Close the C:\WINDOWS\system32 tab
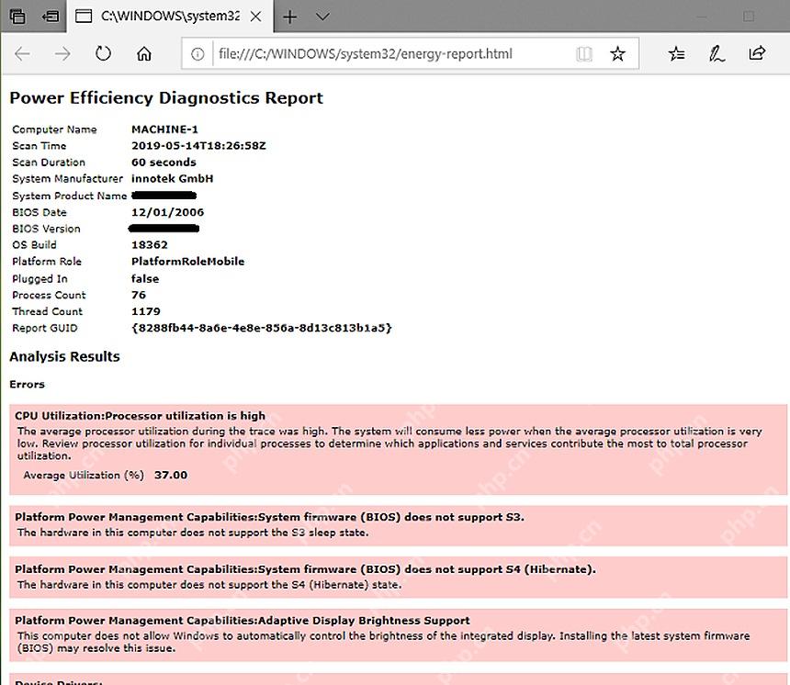This screenshot has width=790, height=685. [256, 17]
